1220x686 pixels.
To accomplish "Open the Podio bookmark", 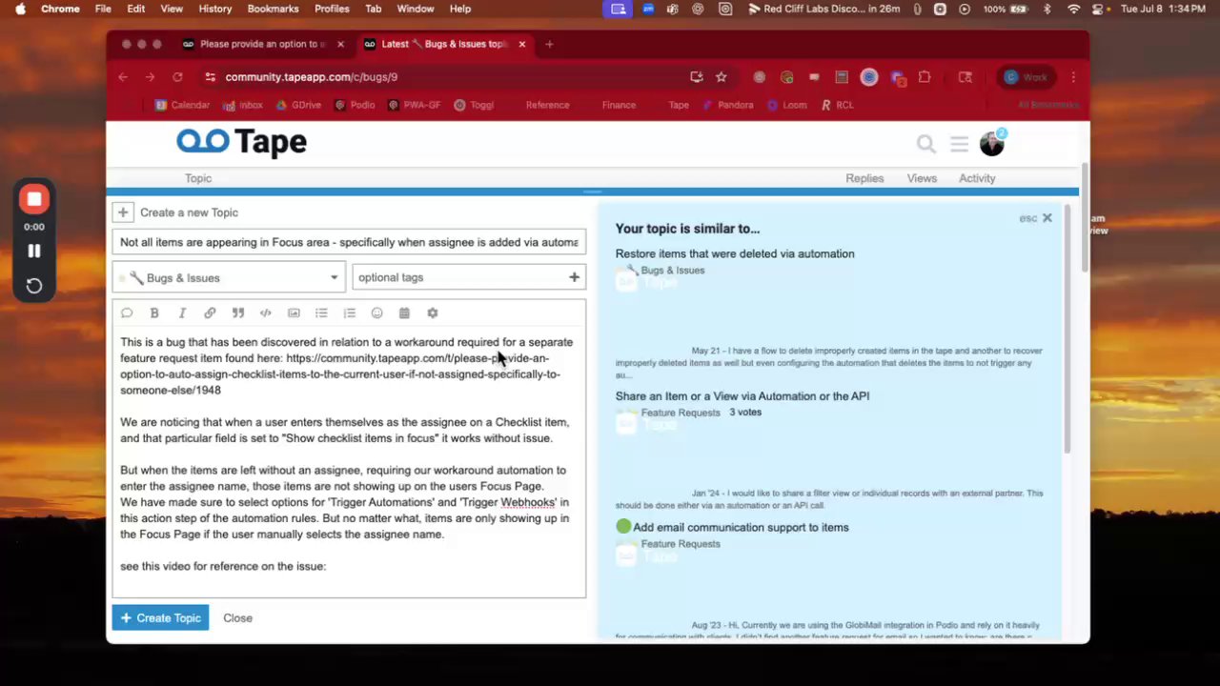I will click(355, 105).
